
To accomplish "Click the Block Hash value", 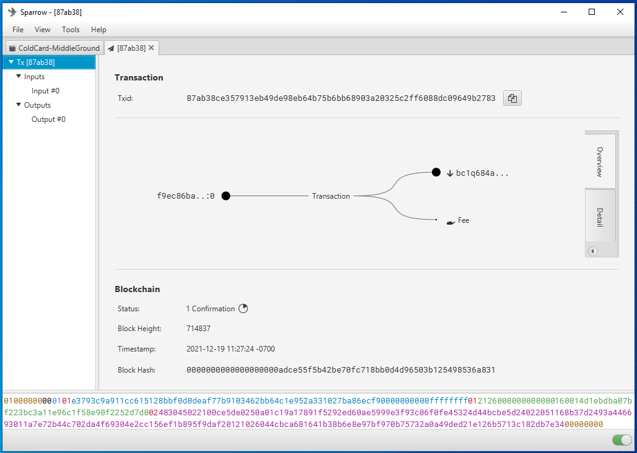I will pyautogui.click(x=341, y=370).
